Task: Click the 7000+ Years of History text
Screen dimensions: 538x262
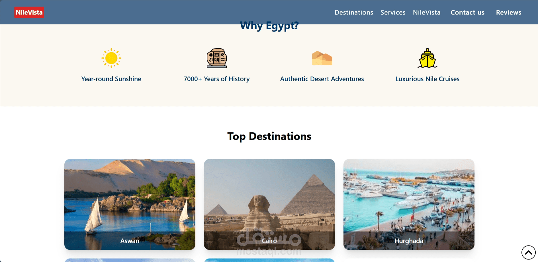Action: click(x=217, y=79)
